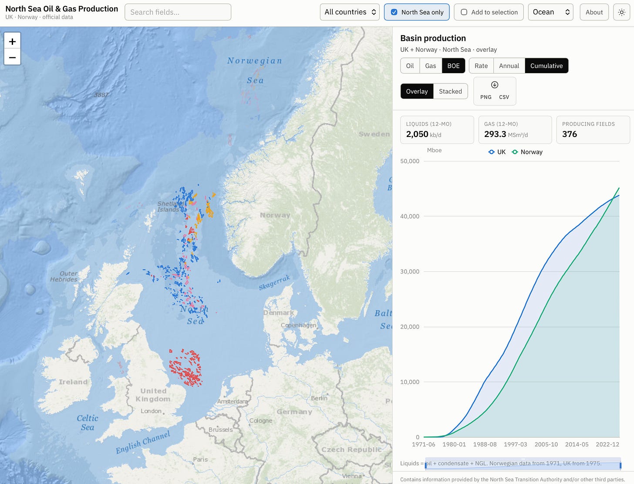Switch to the Oil tab
Screen dimensions: 634x484
point(410,66)
